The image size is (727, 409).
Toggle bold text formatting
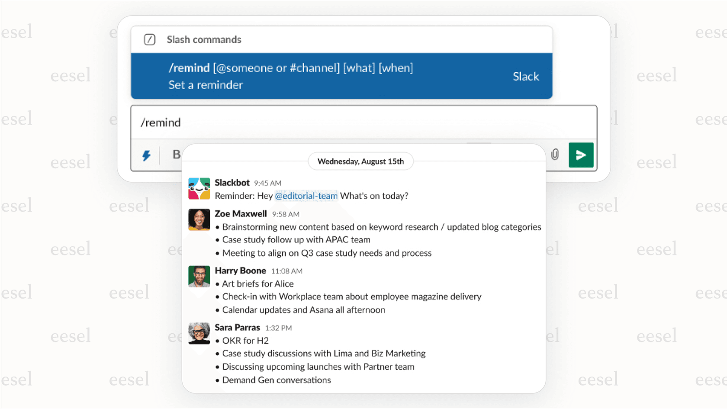(176, 155)
